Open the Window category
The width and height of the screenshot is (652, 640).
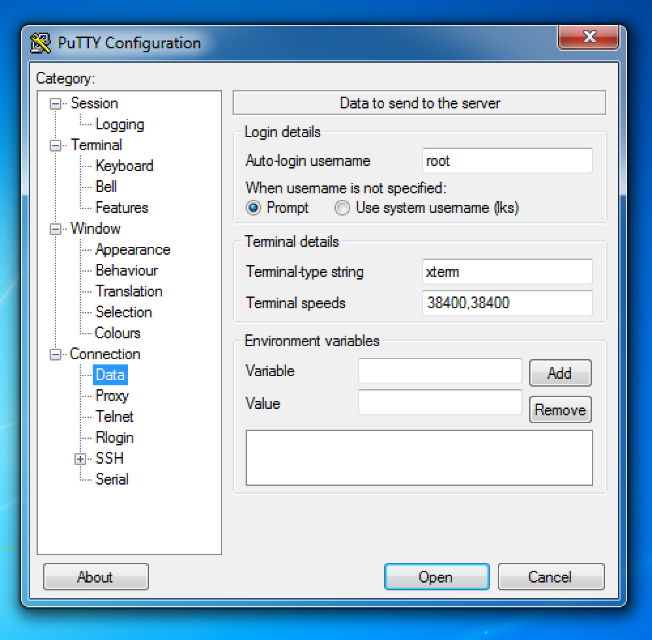95,229
